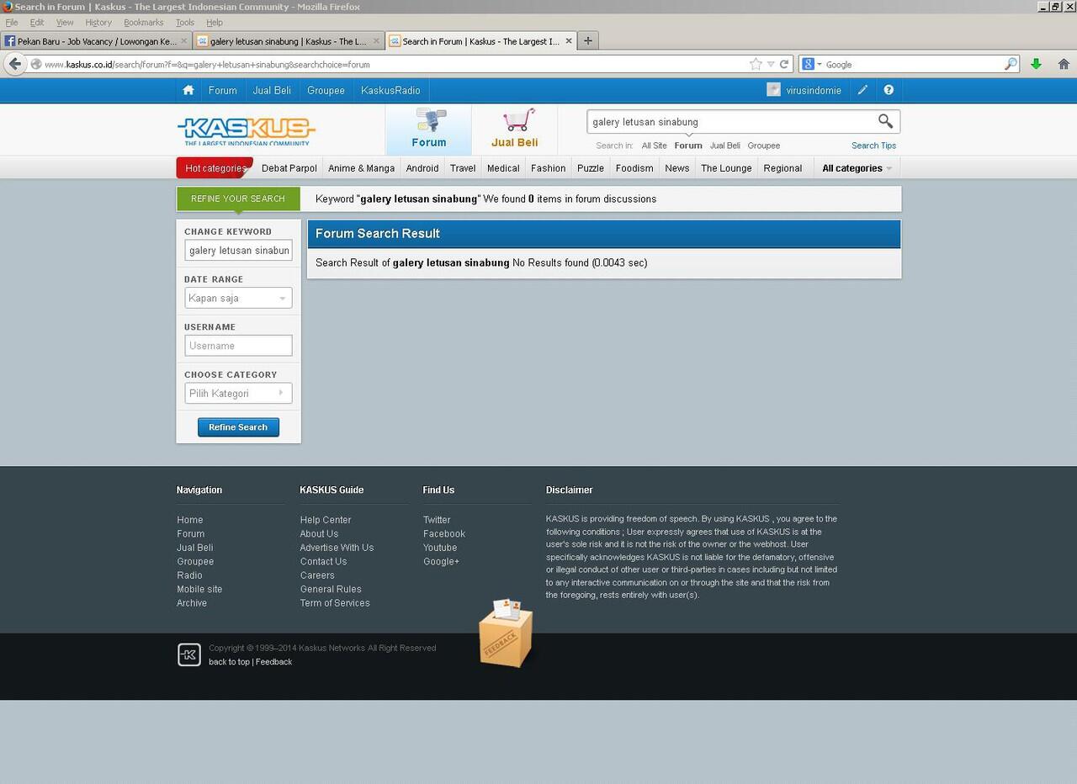Open Firefox downloads green arrow
Viewport: 1077px width, 784px height.
pyautogui.click(x=1036, y=64)
